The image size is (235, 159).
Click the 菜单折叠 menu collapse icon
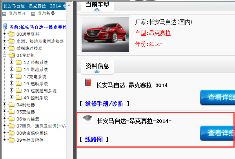click(x=33, y=14)
